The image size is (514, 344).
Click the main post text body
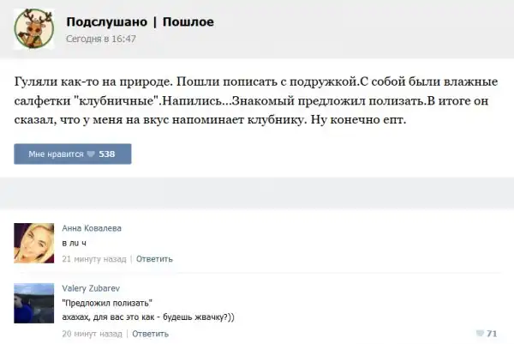(x=255, y=100)
